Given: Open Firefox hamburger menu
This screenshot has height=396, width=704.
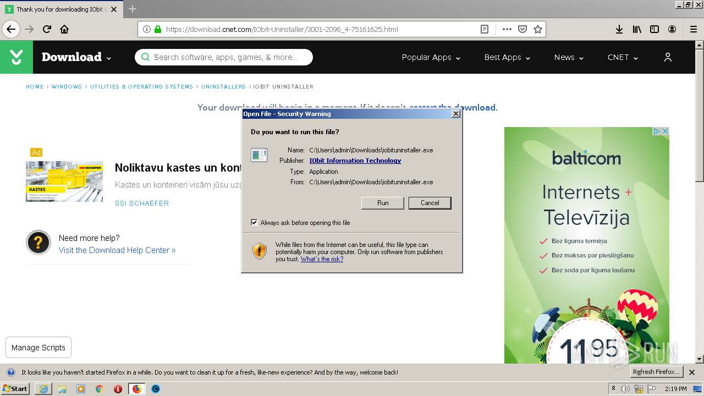Looking at the screenshot, I should click(693, 29).
